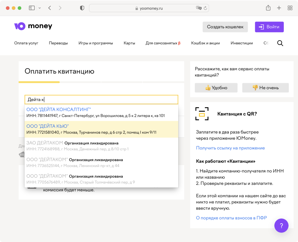
Task: Toggle the Safari sidebar icon
Action: pyautogui.click(x=32, y=8)
